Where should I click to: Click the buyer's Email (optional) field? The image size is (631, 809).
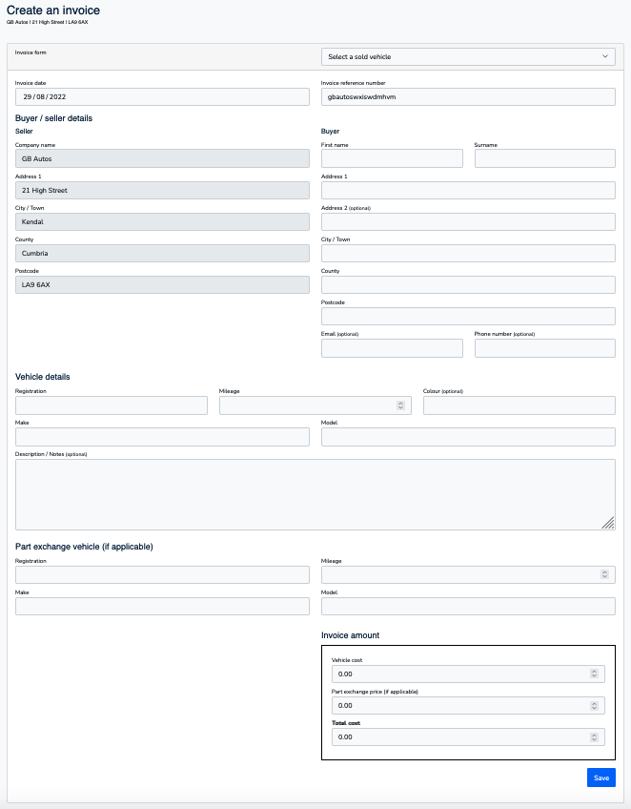[391, 347]
